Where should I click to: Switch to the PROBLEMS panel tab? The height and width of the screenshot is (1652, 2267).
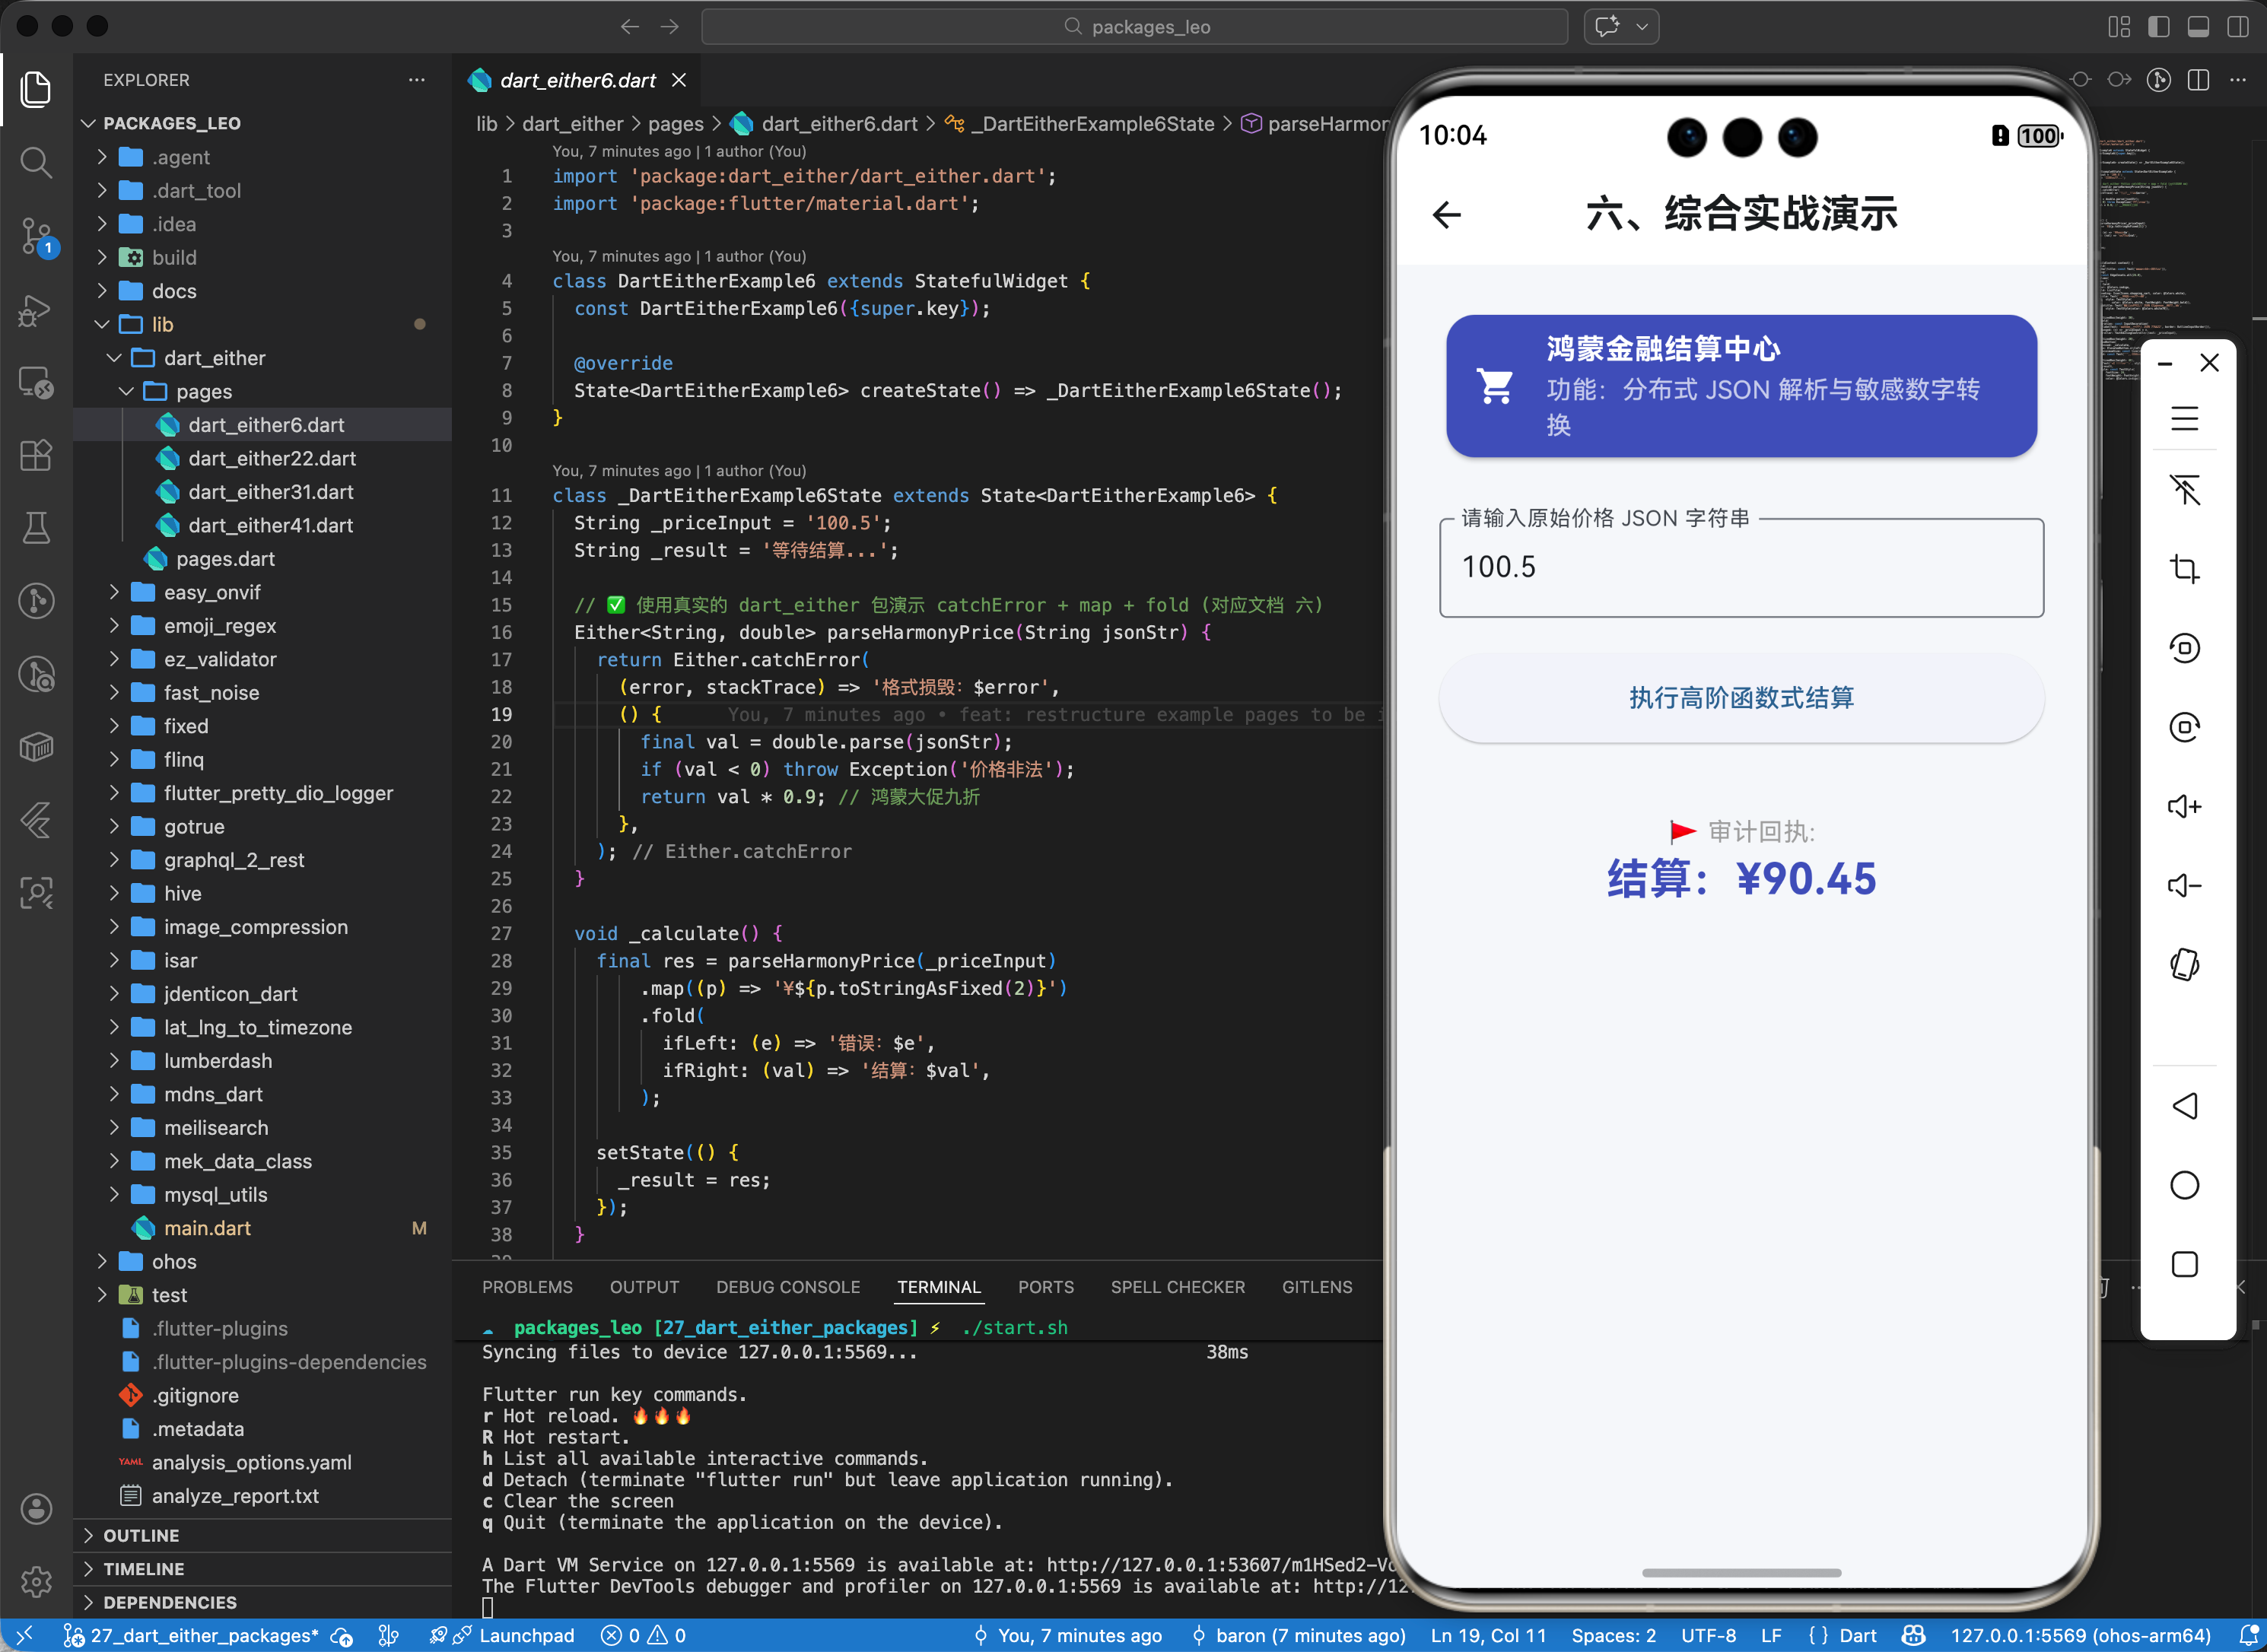[527, 1287]
